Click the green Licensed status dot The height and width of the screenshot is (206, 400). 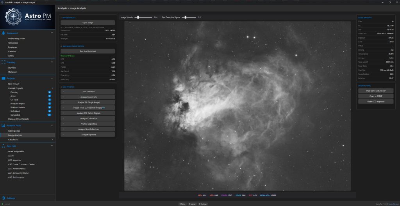pyautogui.click(x=2, y=204)
